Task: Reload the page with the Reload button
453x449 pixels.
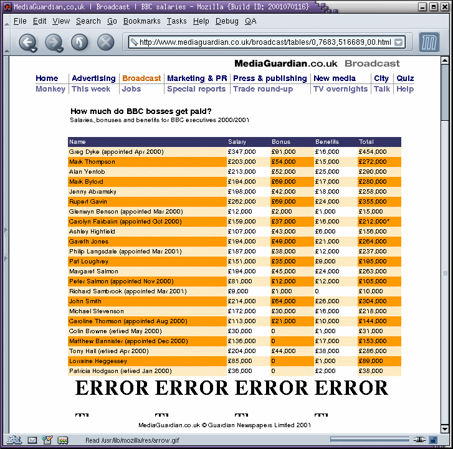Action: click(x=80, y=42)
